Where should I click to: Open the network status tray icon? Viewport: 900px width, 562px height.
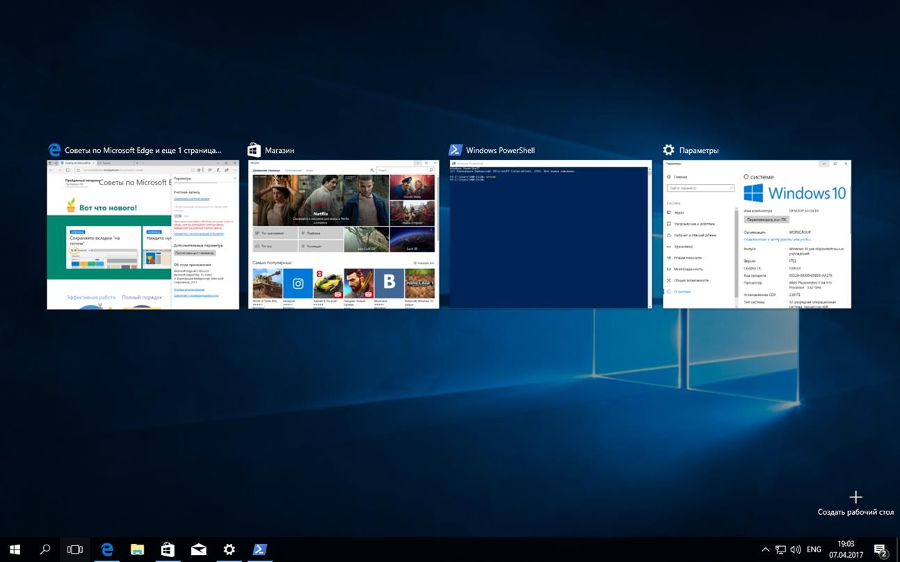[781, 549]
